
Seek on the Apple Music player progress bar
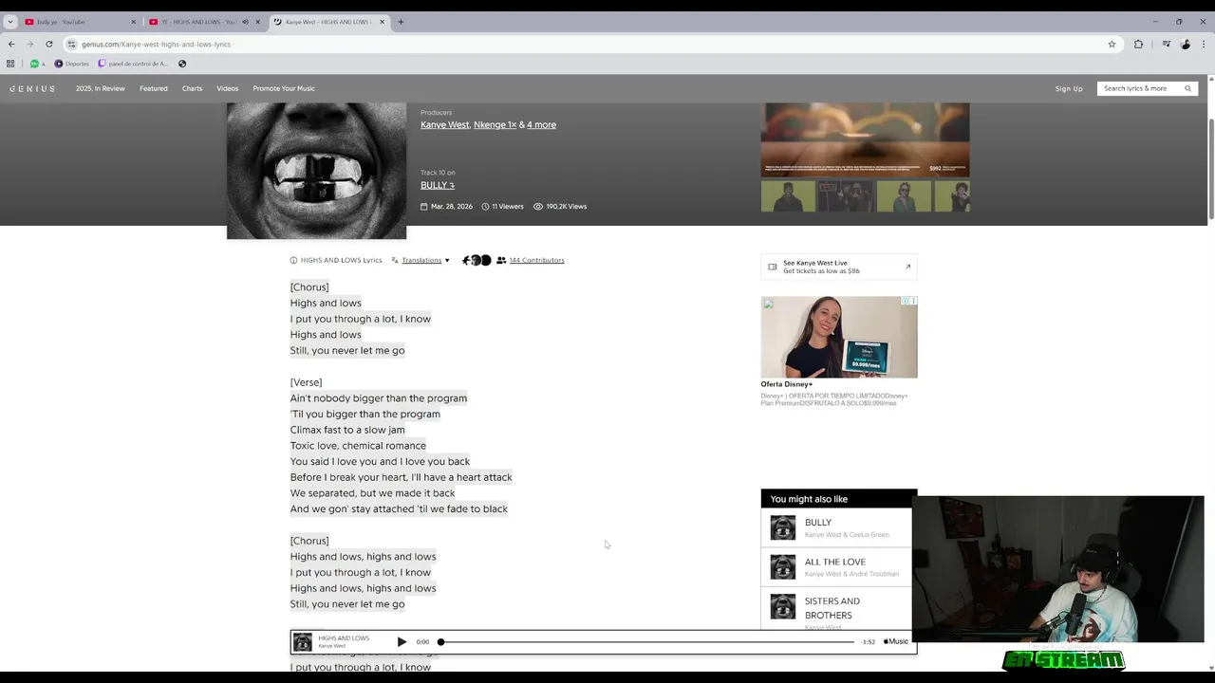pos(647,642)
